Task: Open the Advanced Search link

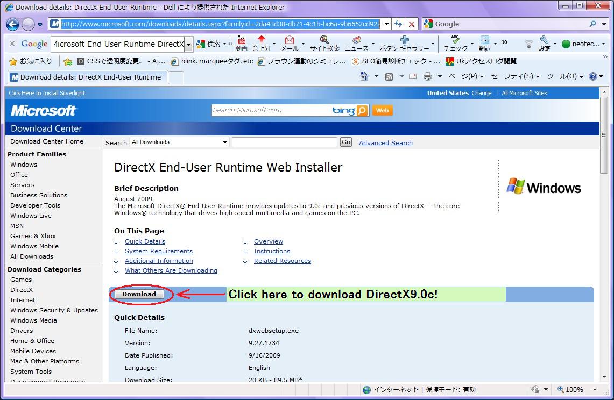Action: (386, 143)
